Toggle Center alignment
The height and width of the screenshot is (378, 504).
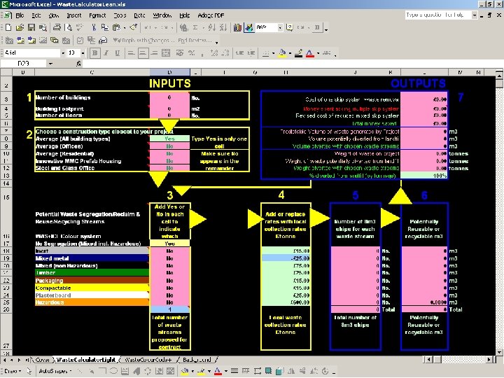coord(143,53)
